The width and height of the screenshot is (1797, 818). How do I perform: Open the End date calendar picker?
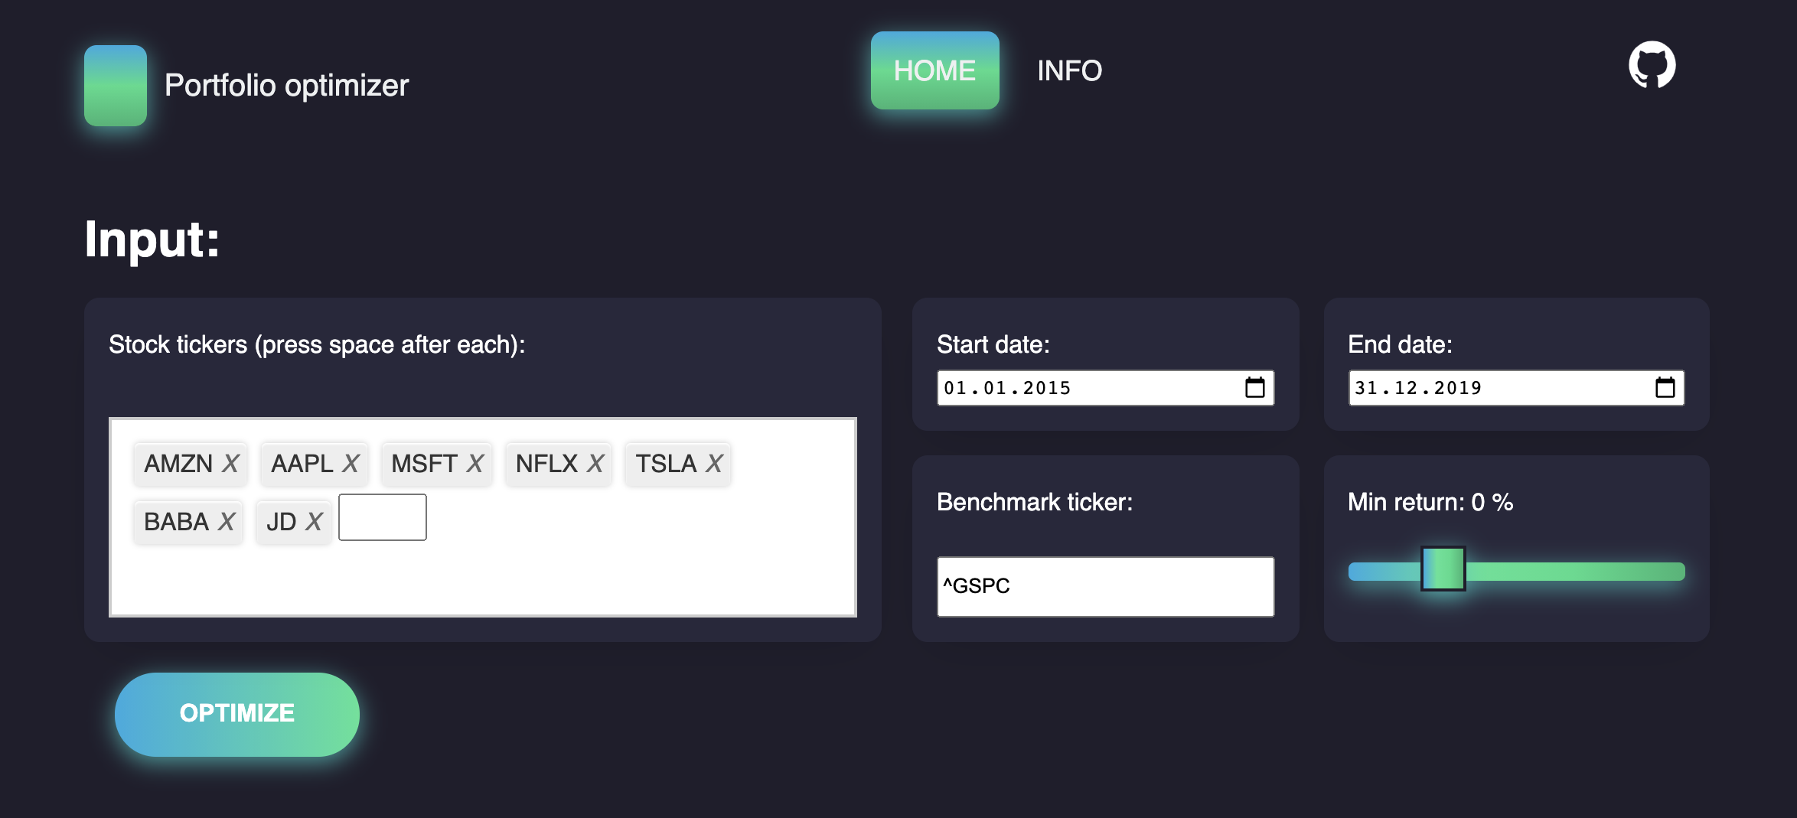coord(1665,388)
